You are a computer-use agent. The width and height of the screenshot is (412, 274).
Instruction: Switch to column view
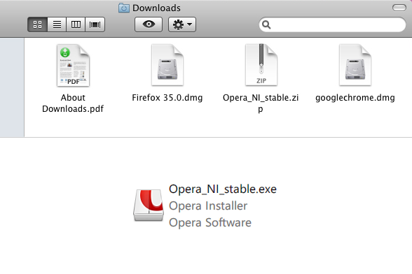[76, 24]
